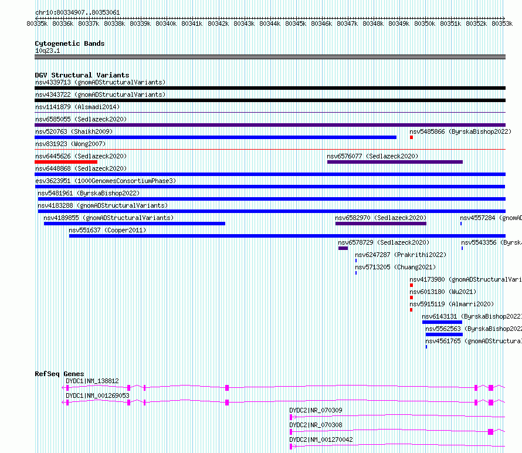Click the DYDC1|NM_138812 gene label

pos(92,381)
